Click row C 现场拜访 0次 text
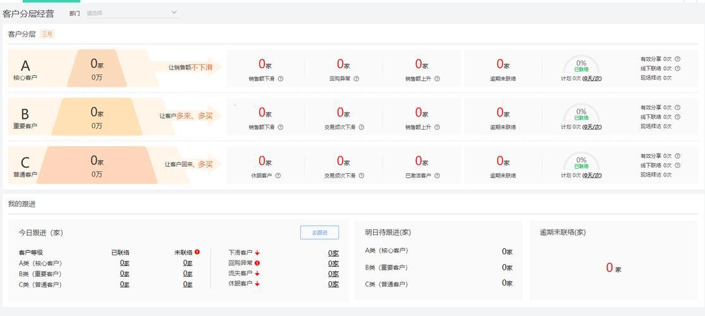Screen dimensions: 705x316 pyautogui.click(x=656, y=175)
